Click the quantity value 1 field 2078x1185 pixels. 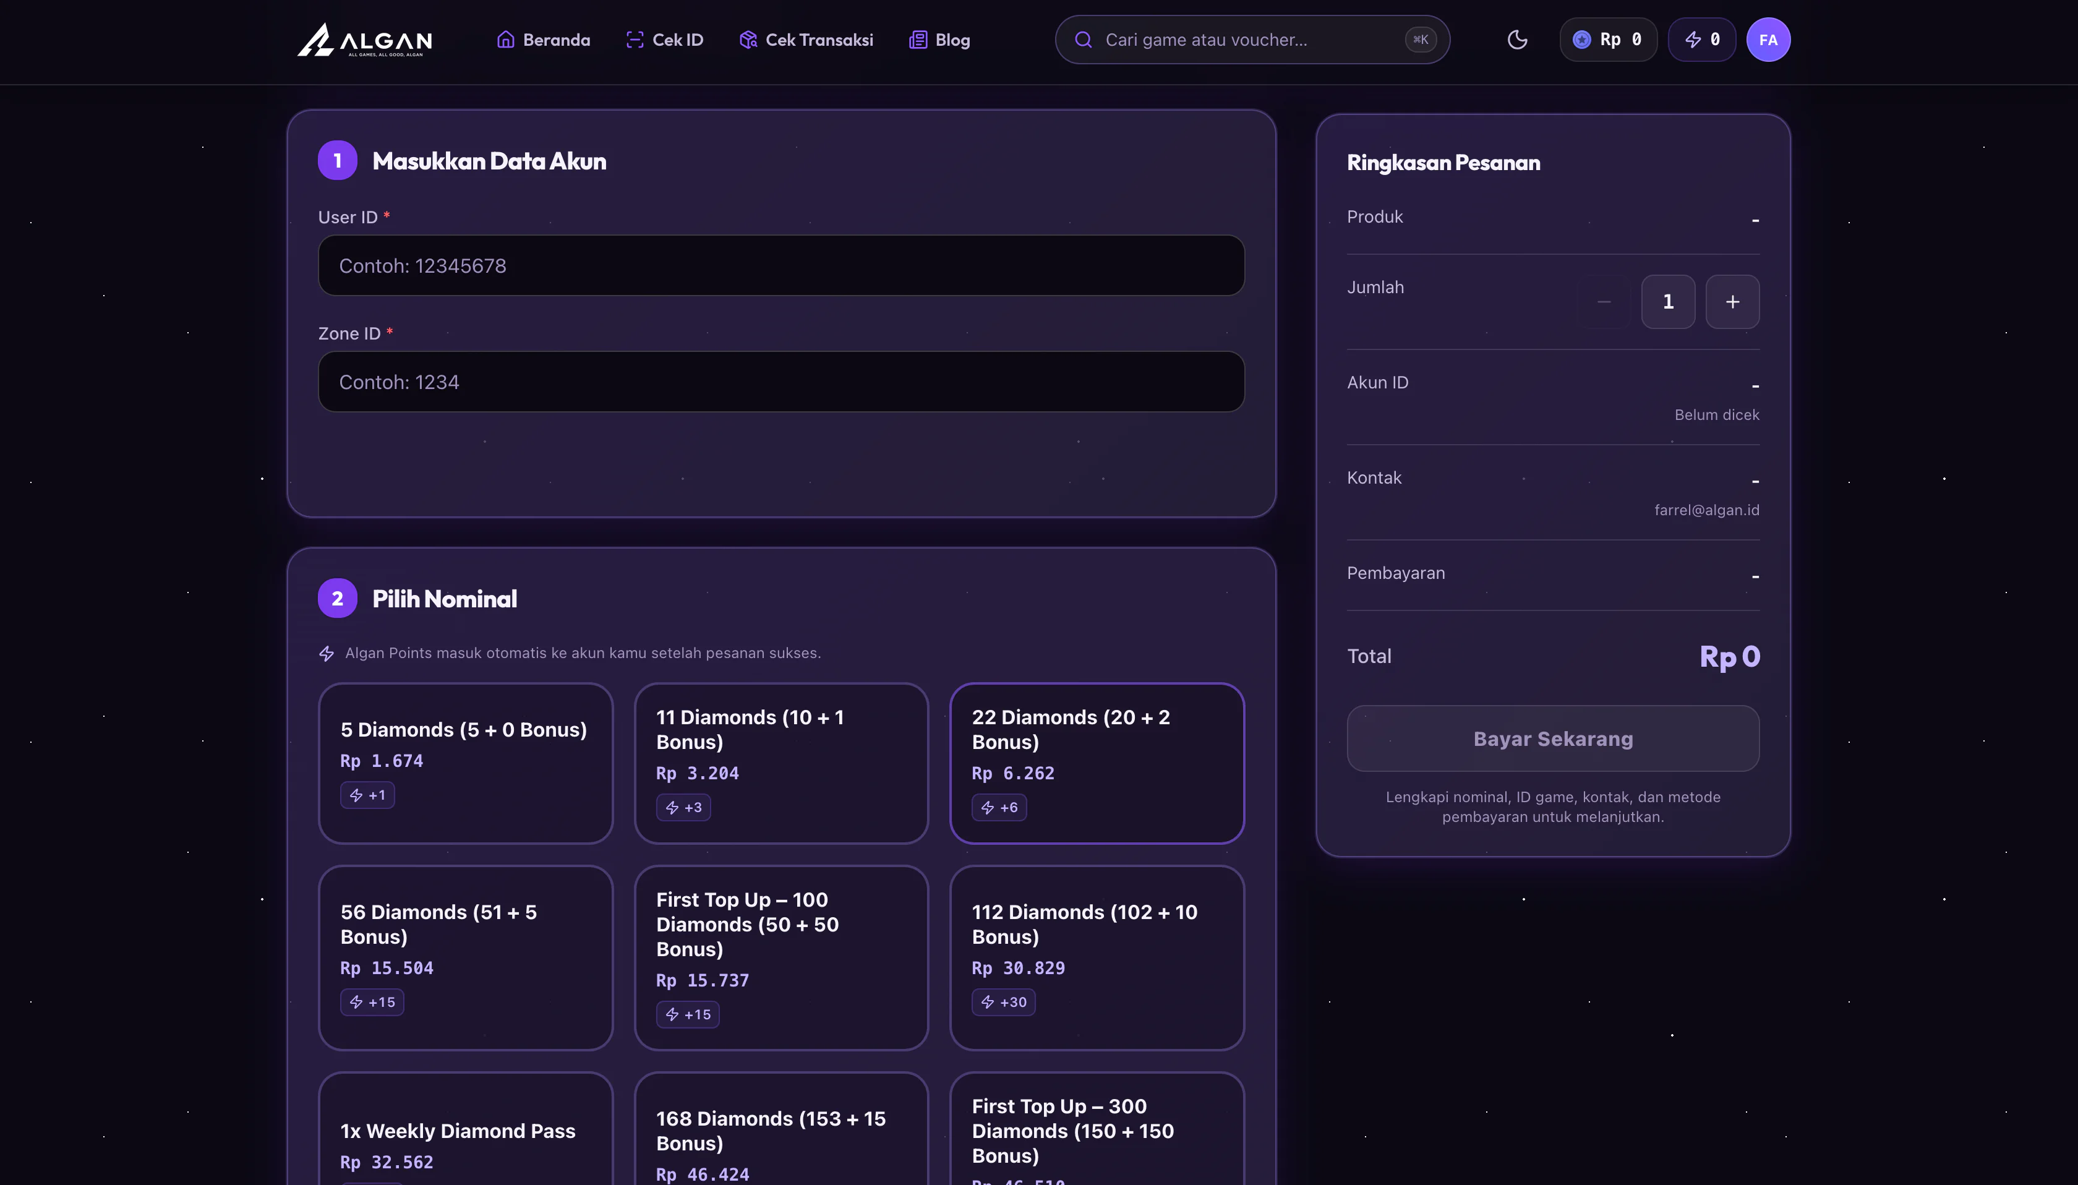1668,302
